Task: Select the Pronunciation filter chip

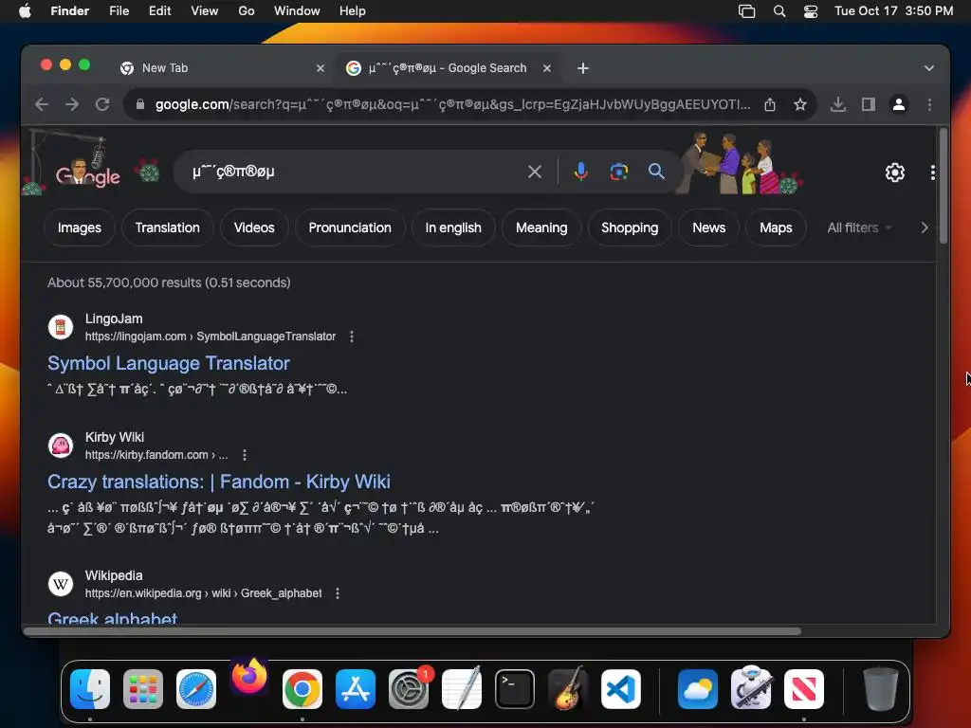Action: tap(350, 227)
